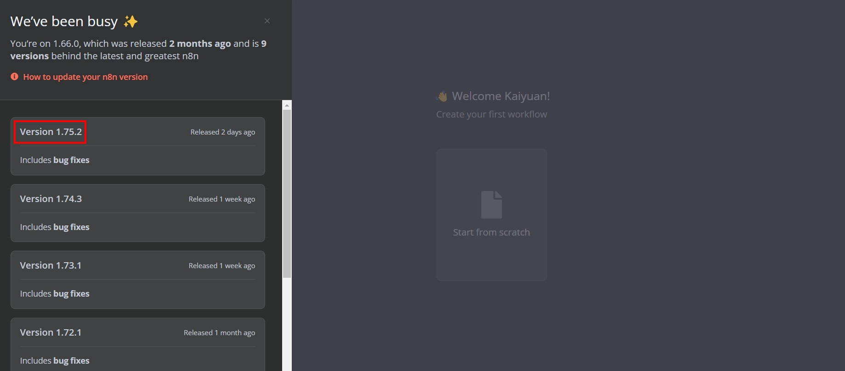Click 'Includes bug fixes' under Version 1.74.3
This screenshot has height=371, width=845.
click(x=55, y=227)
